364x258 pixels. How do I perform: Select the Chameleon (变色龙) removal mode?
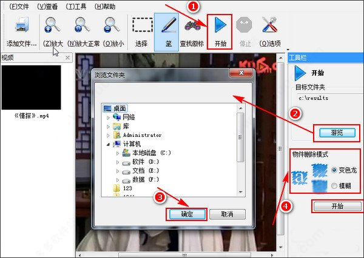335,169
